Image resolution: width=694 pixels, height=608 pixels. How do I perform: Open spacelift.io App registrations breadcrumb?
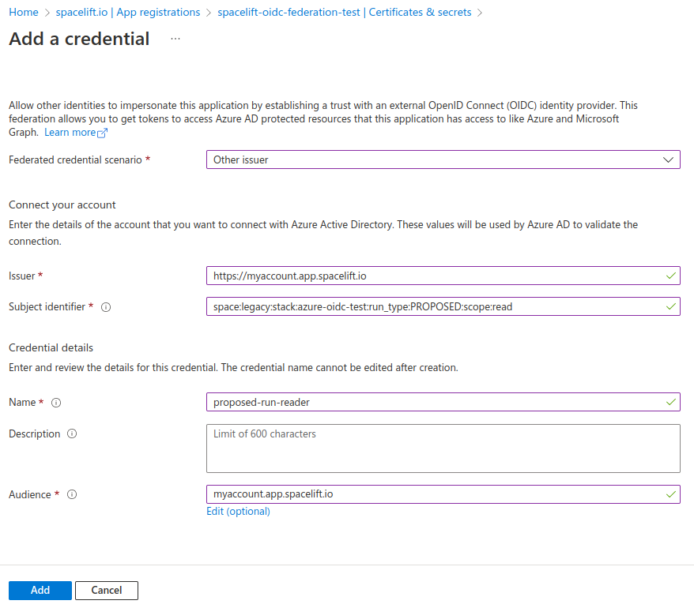pos(128,13)
